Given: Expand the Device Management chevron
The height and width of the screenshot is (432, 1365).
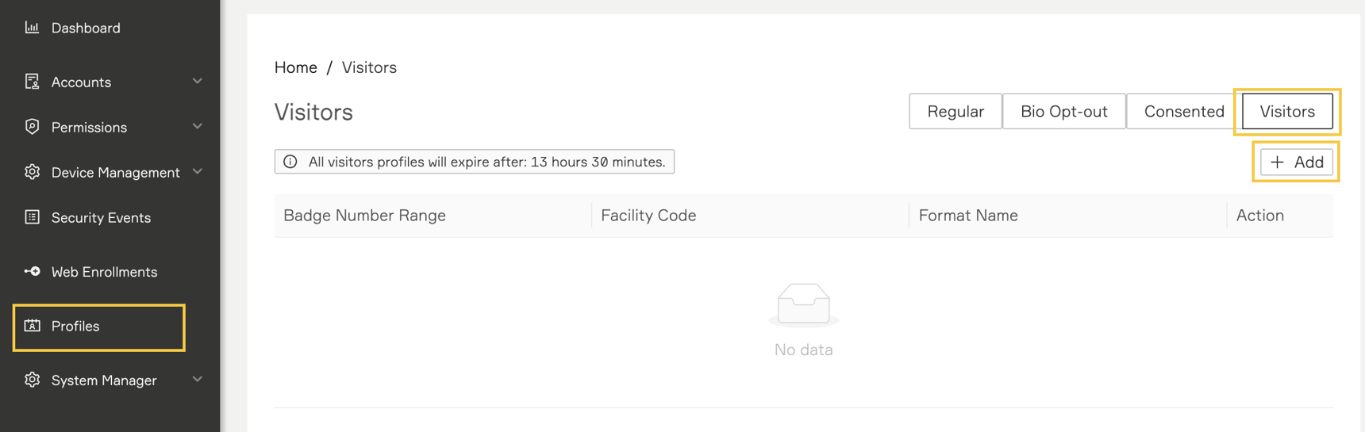Looking at the screenshot, I should point(198,171).
